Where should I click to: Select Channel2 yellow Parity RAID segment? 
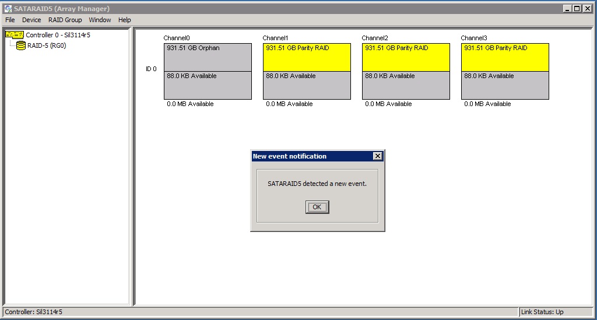point(406,58)
